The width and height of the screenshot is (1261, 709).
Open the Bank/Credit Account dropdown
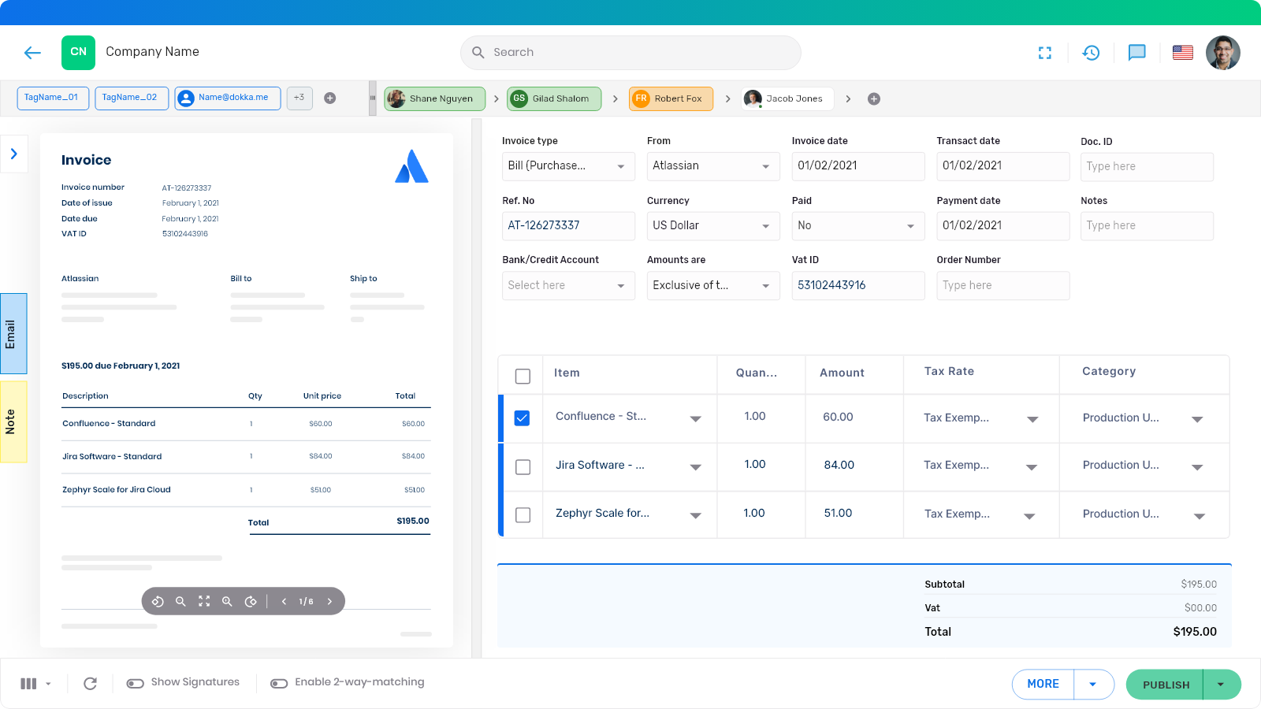pos(567,286)
